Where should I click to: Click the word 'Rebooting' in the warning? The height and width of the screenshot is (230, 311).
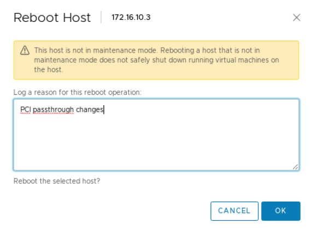pos(177,50)
